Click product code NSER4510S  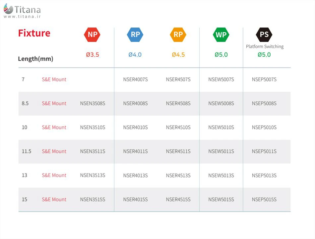[x=178, y=127]
